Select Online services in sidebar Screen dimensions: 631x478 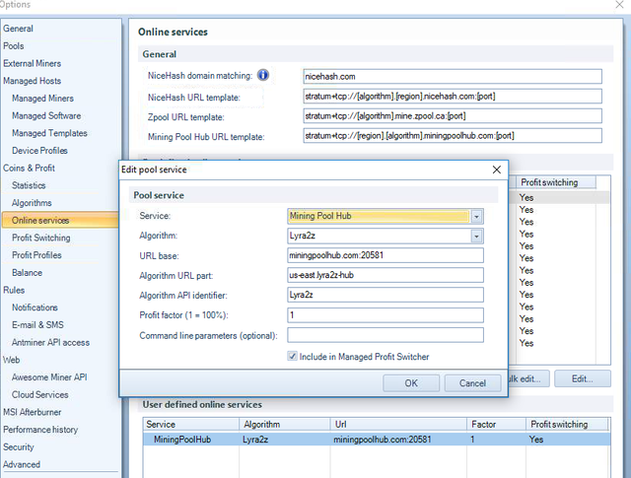[x=60, y=220]
